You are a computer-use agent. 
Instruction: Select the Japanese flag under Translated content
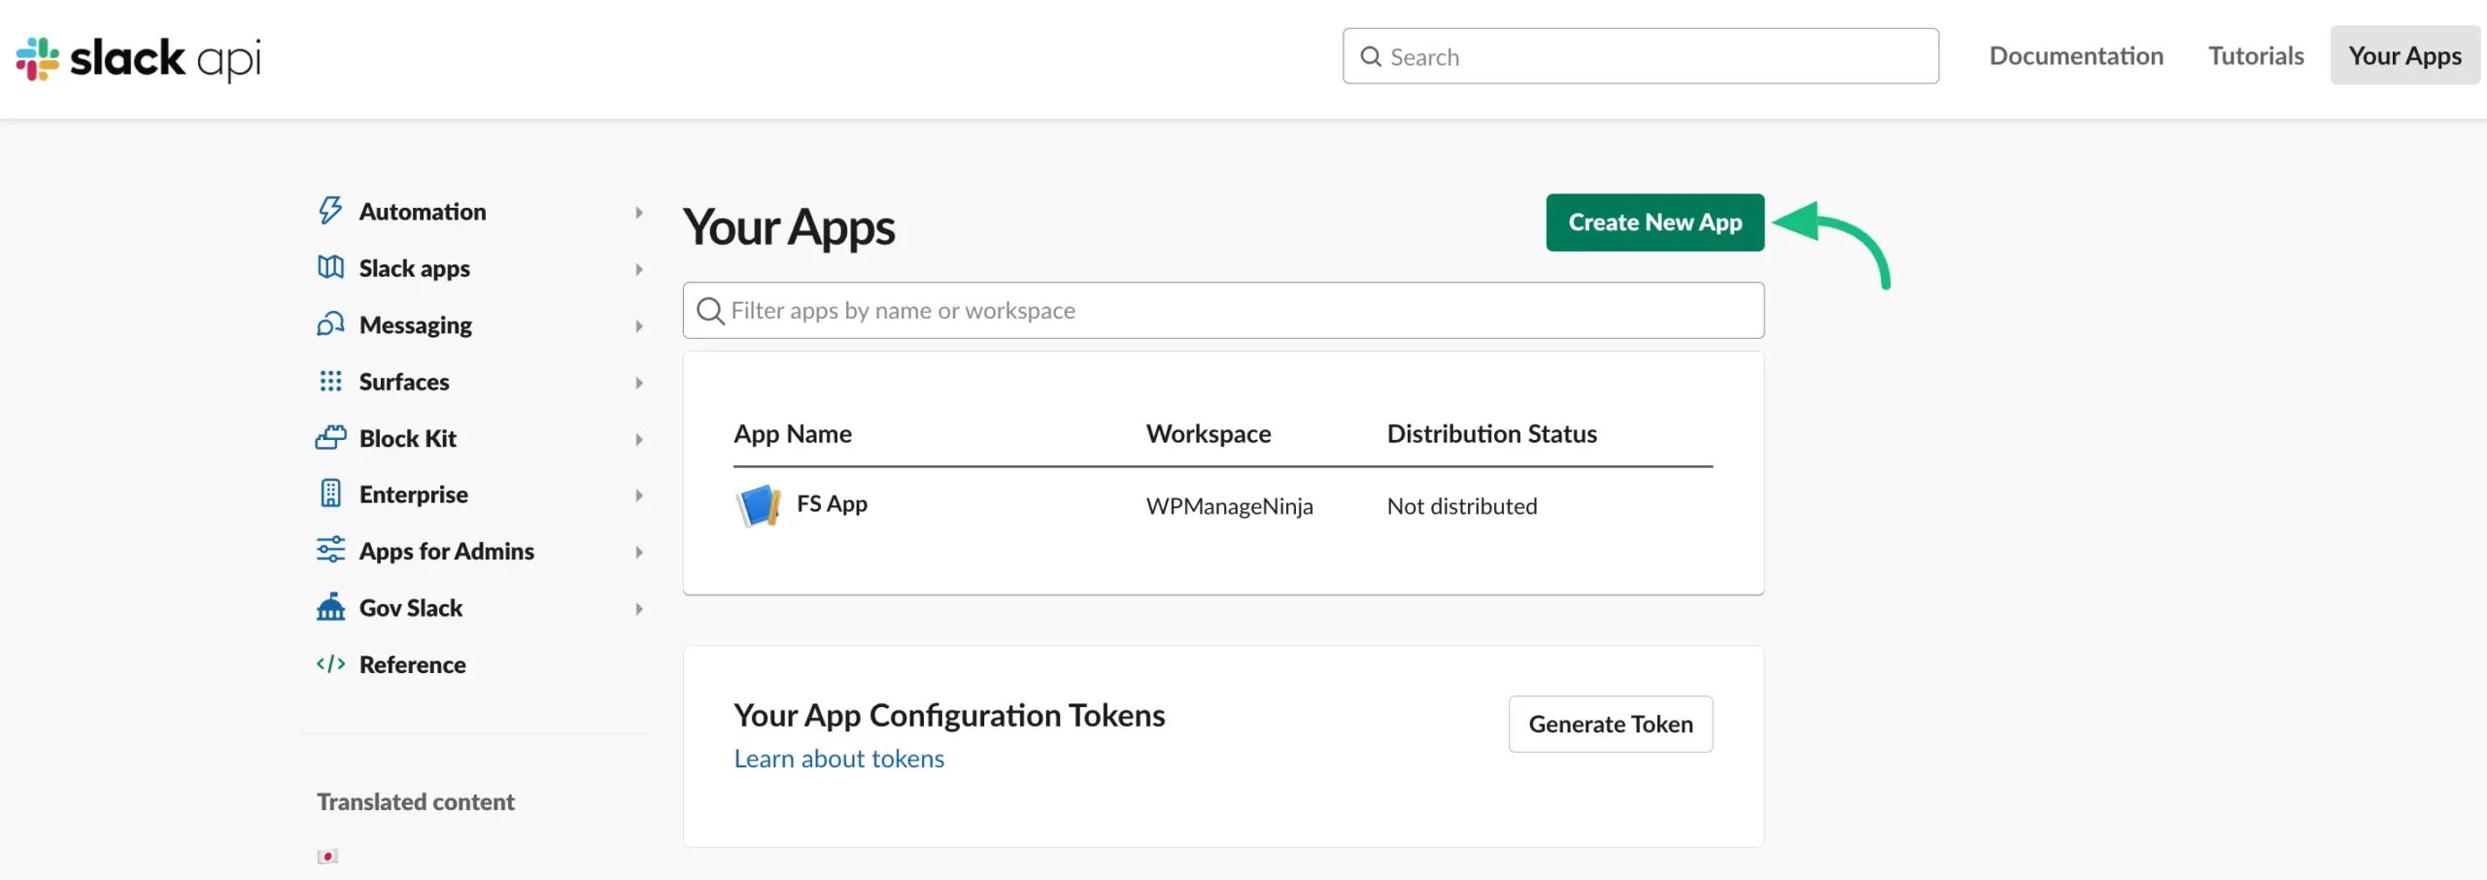[326, 856]
